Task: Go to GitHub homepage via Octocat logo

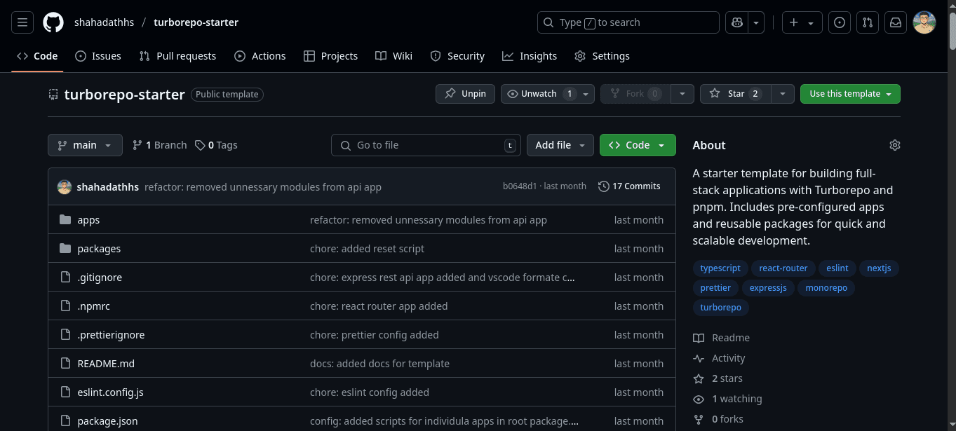Action: (x=53, y=22)
